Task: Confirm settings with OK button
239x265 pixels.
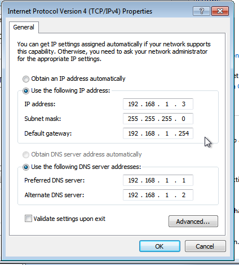Action: (160, 246)
